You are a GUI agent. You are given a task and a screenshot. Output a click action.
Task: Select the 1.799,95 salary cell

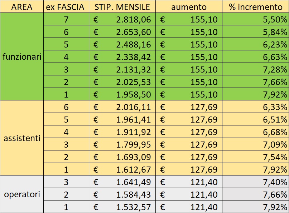(x=122, y=144)
